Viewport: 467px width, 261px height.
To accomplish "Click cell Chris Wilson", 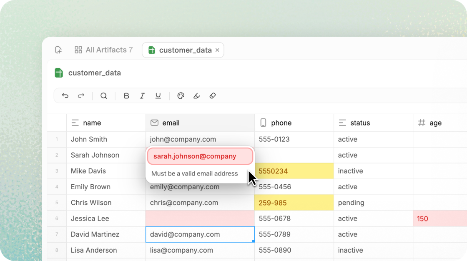I will [x=106, y=203].
